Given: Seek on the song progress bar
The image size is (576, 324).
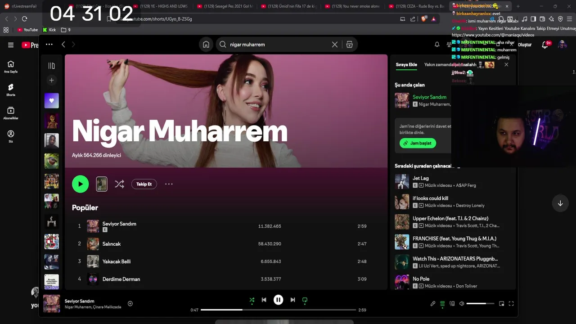Looking at the screenshot, I should [278, 310].
